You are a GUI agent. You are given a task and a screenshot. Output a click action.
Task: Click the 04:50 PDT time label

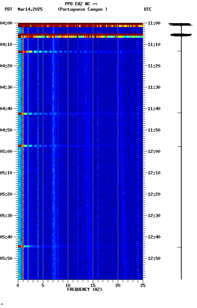(6, 130)
